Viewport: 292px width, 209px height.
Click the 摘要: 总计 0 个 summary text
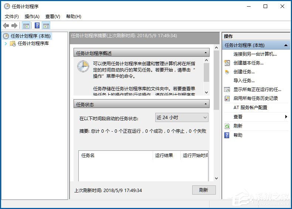click(x=143, y=131)
